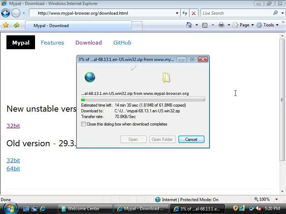Switch to Welcome Center taskbar button
Viewport: 286px width, 214px height.
click(x=85, y=209)
